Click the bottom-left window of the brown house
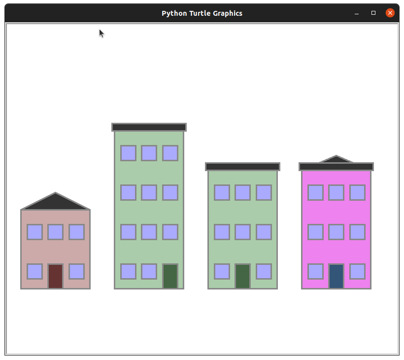This screenshot has width=404, height=360. click(x=34, y=271)
